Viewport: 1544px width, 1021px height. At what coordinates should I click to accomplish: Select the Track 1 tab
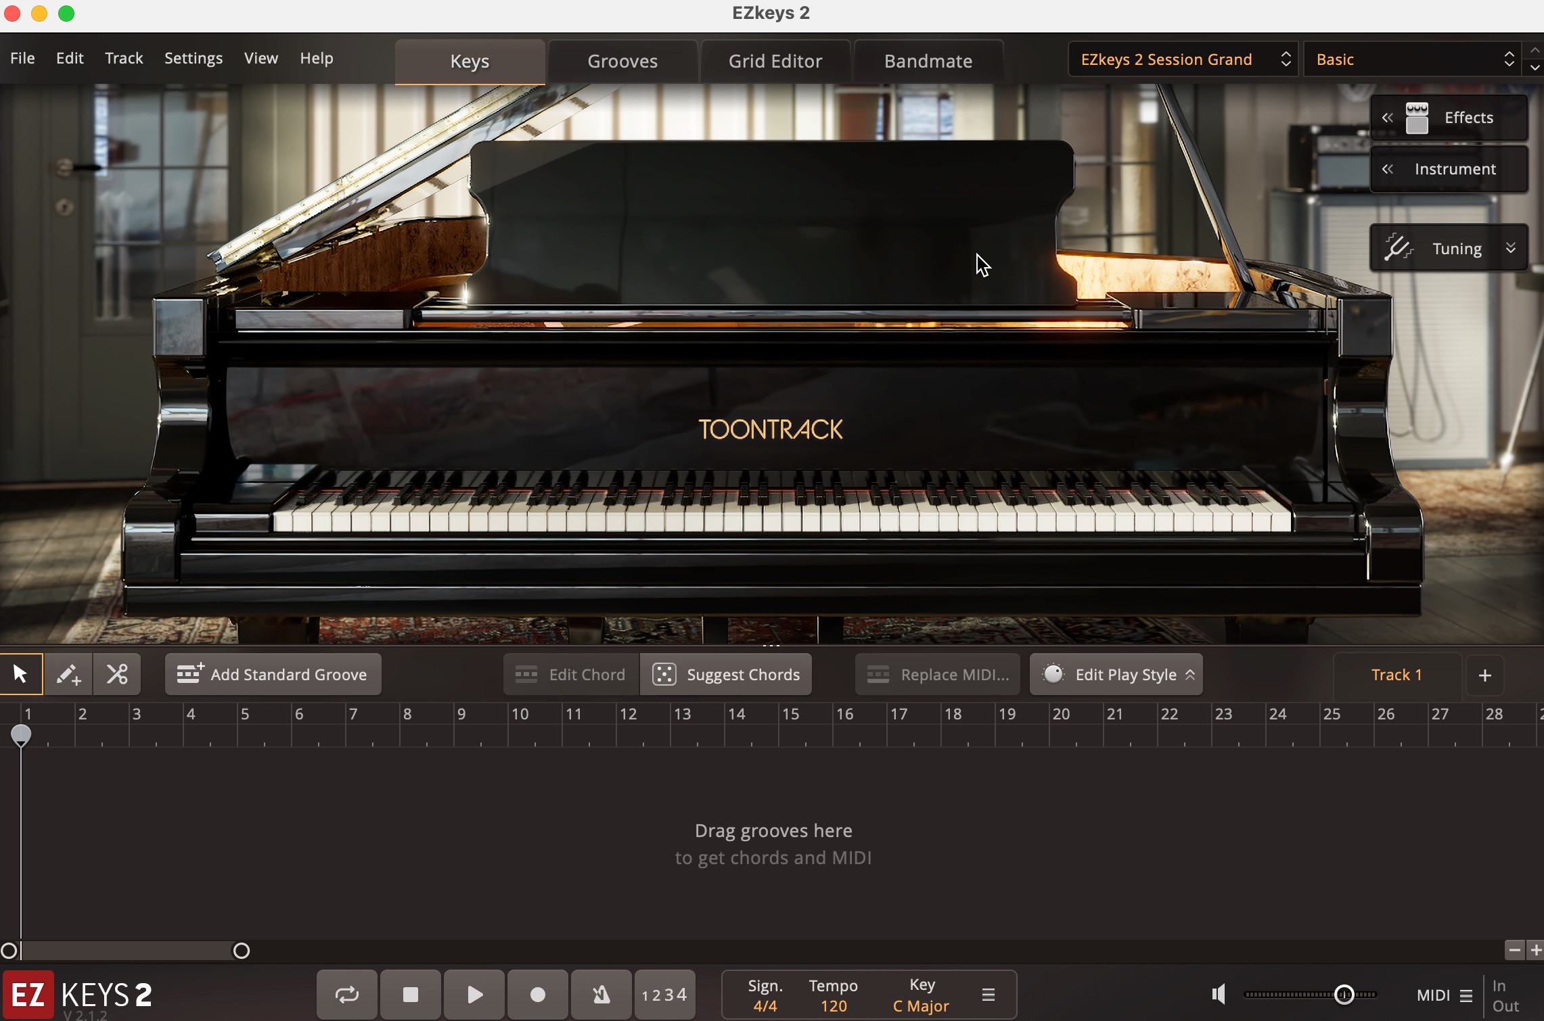[x=1397, y=675]
